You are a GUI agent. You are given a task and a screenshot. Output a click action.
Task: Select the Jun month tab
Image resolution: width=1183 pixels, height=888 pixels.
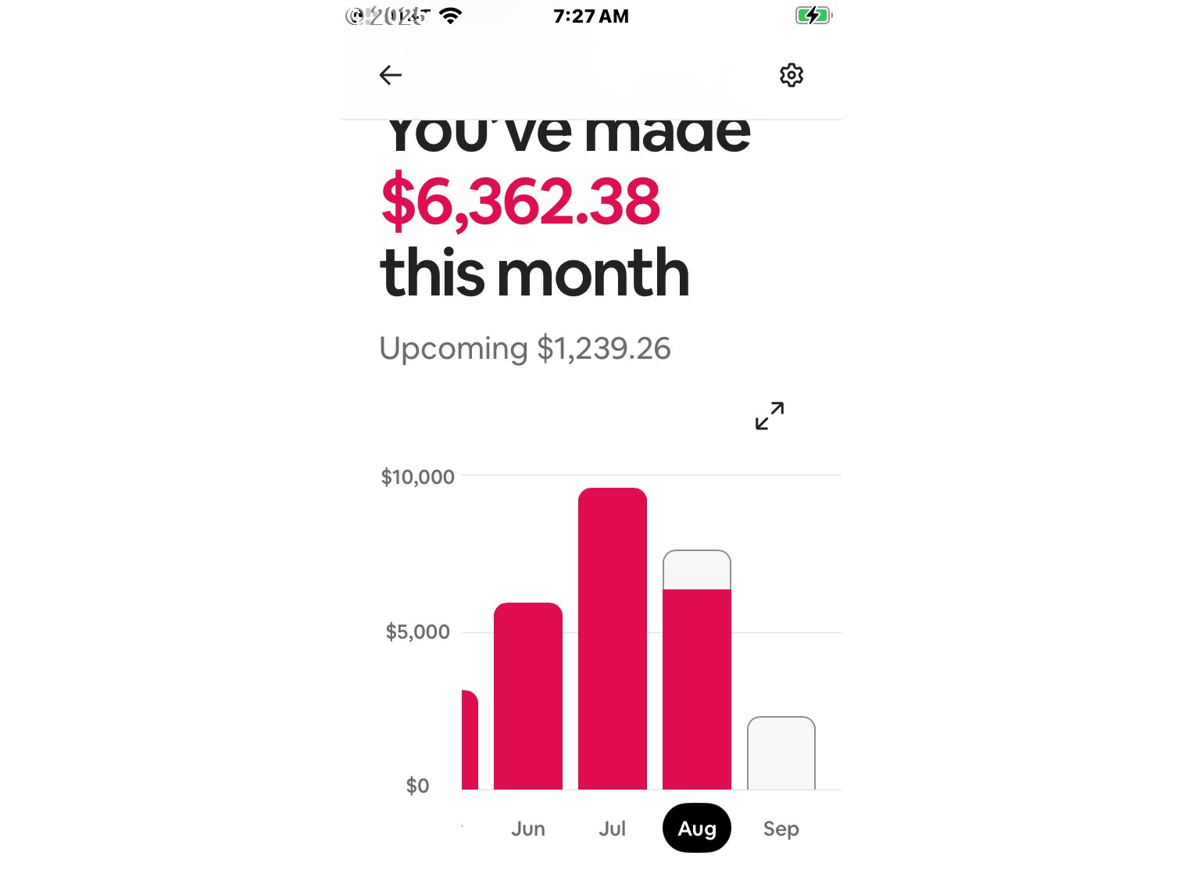coord(528,829)
